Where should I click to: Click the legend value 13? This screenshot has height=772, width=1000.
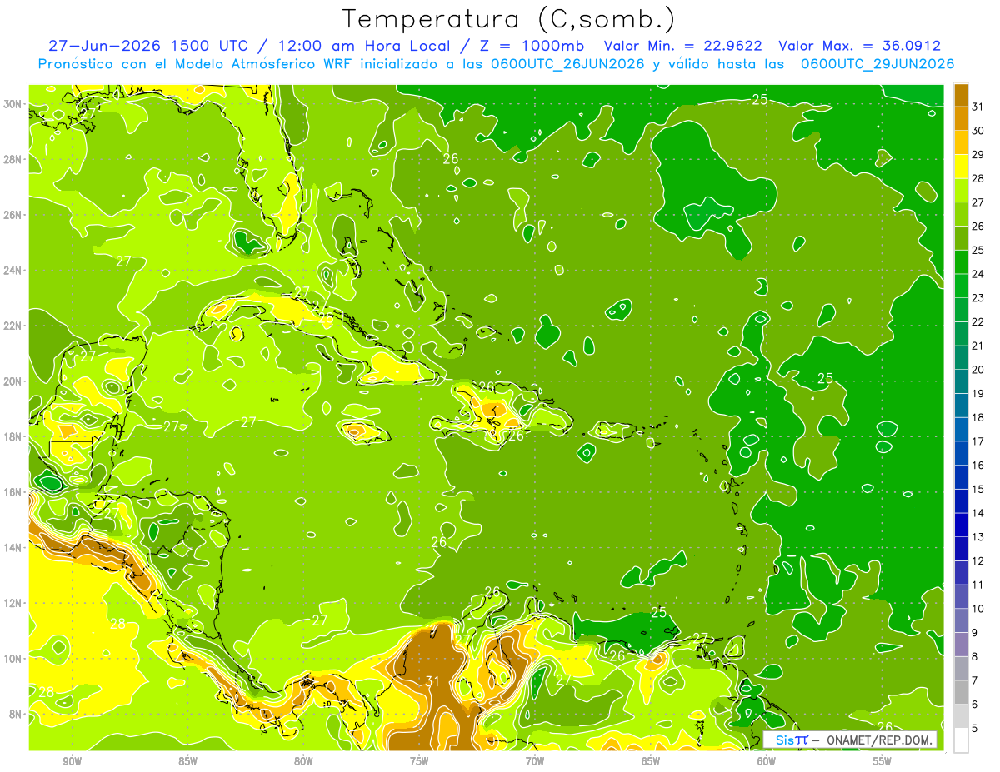978,537
